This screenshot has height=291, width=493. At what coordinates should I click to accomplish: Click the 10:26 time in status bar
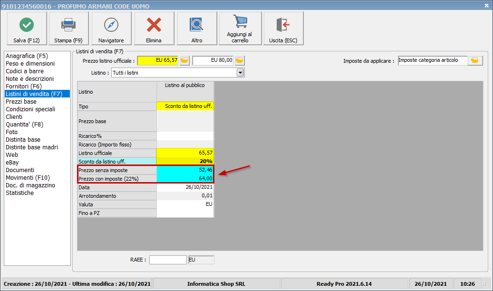(467, 284)
